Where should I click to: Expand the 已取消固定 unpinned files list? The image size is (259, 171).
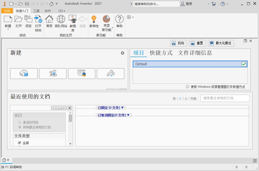point(114,115)
